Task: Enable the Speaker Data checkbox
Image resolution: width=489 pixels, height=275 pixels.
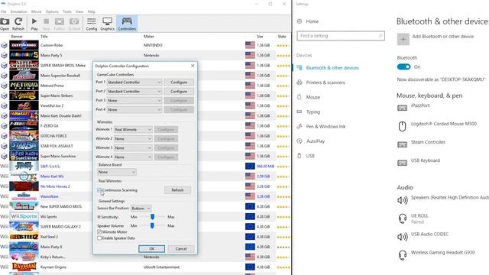Action: (99, 238)
